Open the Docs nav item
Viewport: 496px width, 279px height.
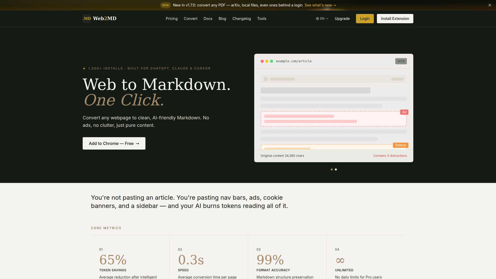tap(208, 19)
